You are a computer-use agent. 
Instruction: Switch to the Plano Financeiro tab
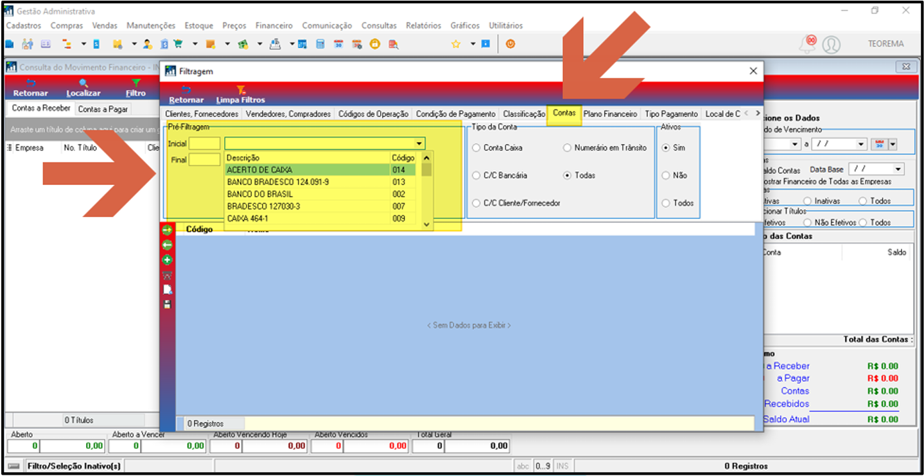[610, 114]
